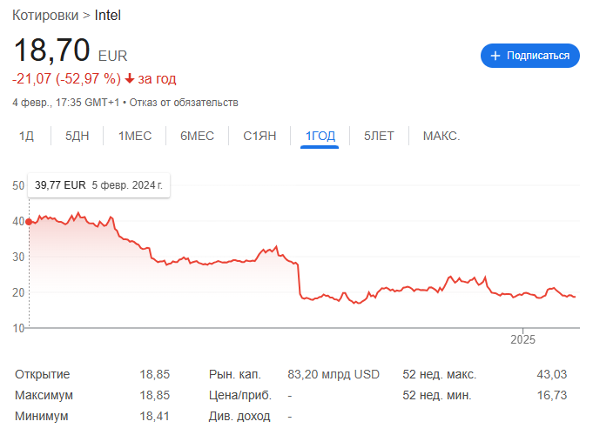Click the 52 нед. мин. value 16,73
The height and width of the screenshot is (435, 593).
coord(552,395)
